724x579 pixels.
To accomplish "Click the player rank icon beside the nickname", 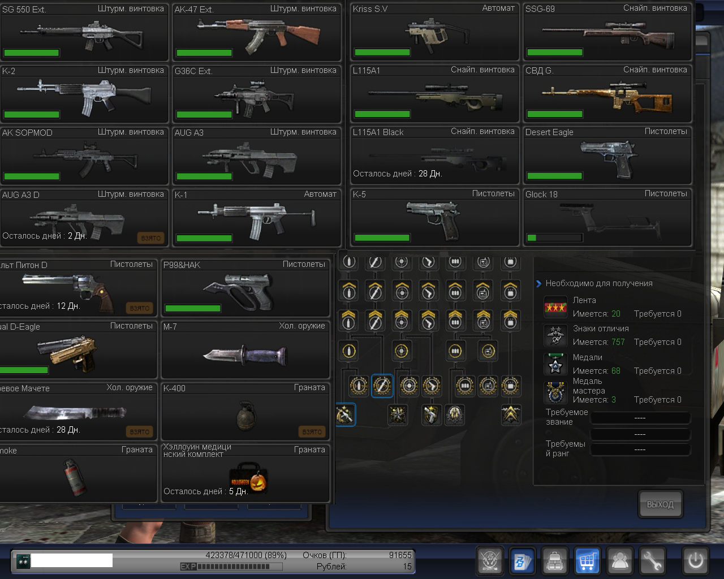I will click(x=23, y=561).
